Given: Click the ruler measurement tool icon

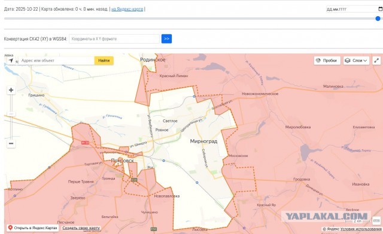Looking at the screenshot, I should tap(376, 221).
